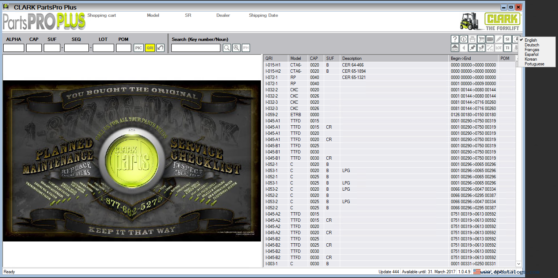The height and width of the screenshot is (278, 558).
Task: Go to the home page icon
Action: (x=455, y=48)
